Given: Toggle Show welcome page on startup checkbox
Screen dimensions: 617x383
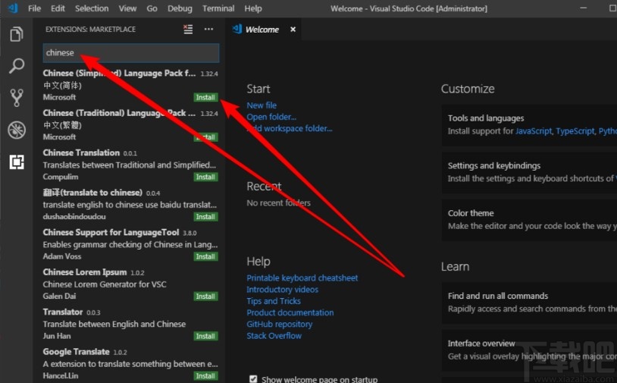Looking at the screenshot, I should (x=253, y=379).
